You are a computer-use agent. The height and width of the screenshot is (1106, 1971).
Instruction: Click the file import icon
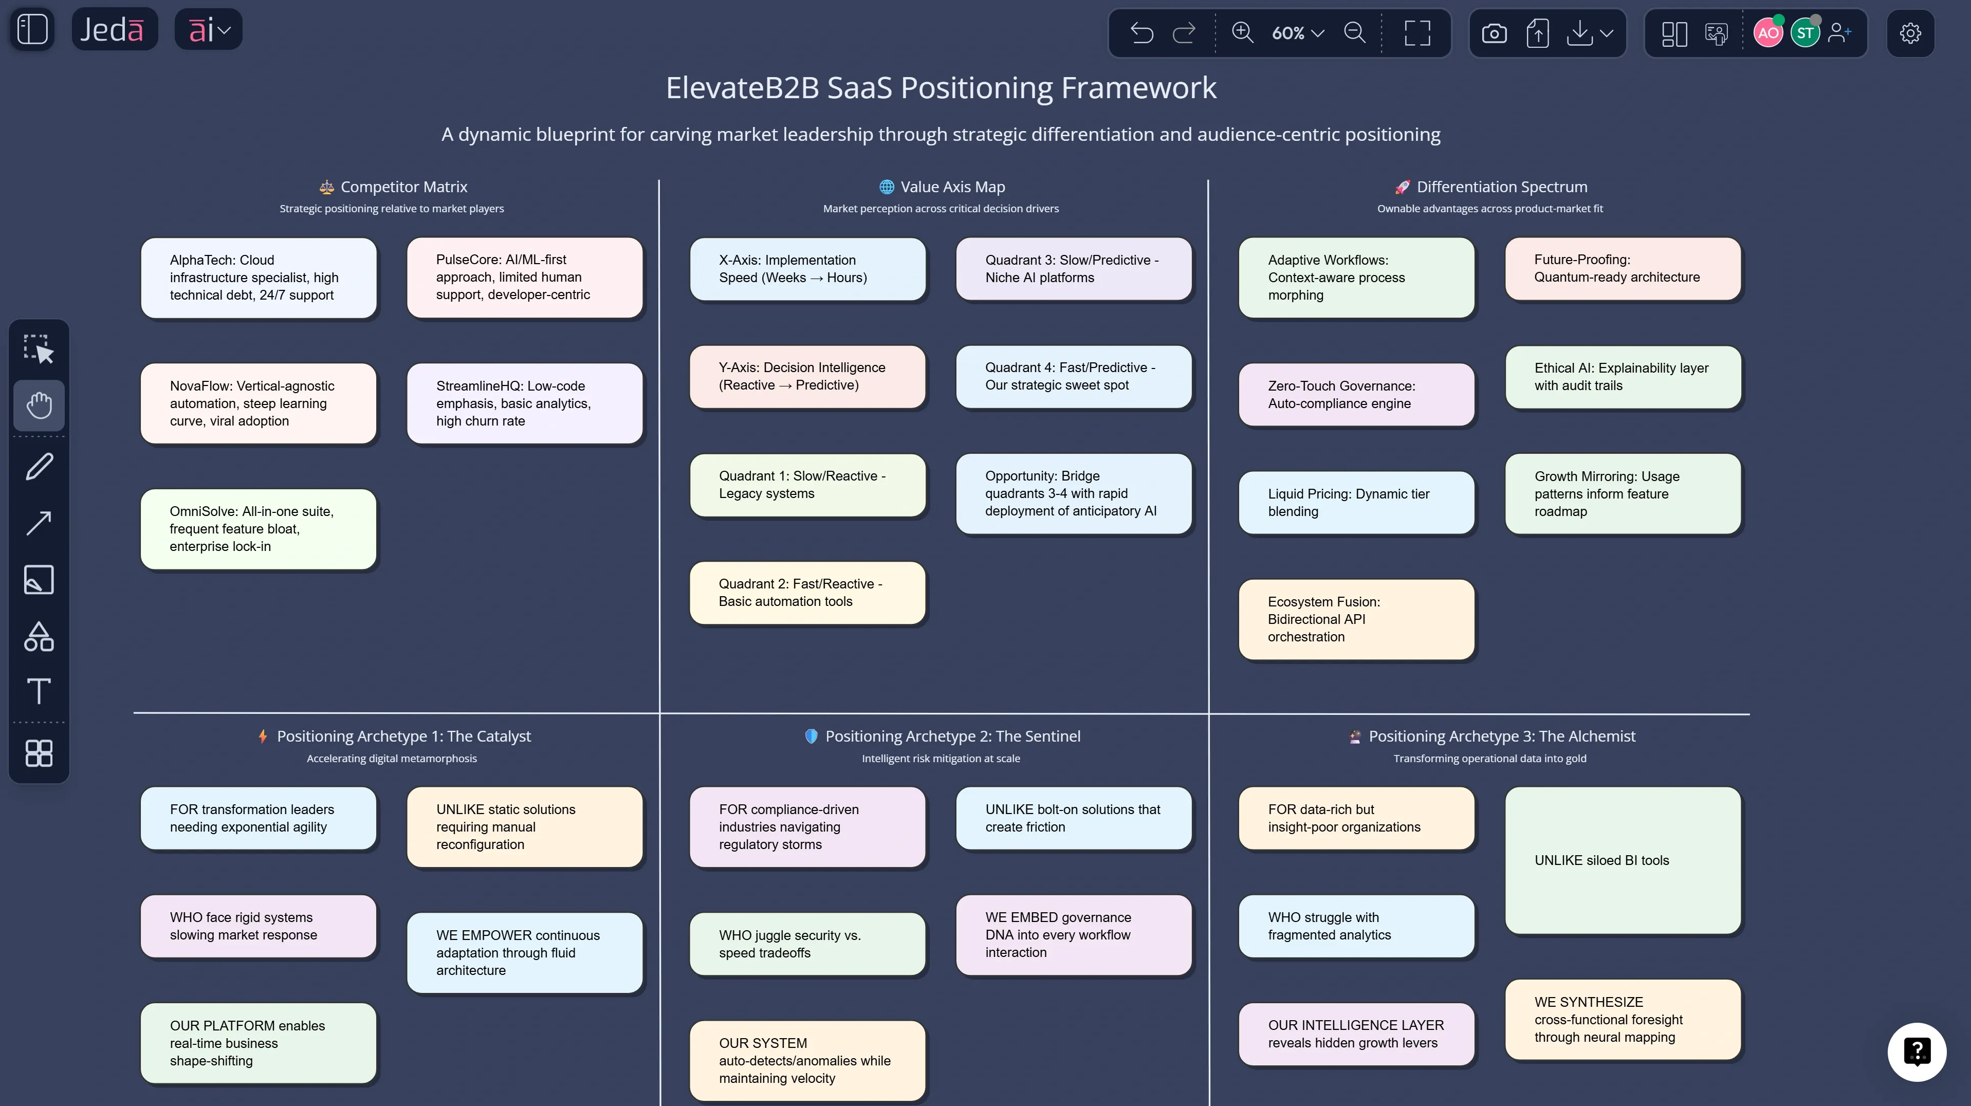pyautogui.click(x=1538, y=33)
